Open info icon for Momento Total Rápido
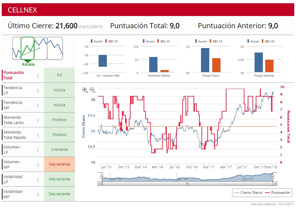Image resolution: width=296 pixels, height=208 pixels. [x=38, y=135]
